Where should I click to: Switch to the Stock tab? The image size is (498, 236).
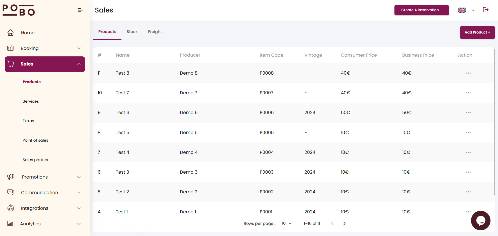[132, 32]
